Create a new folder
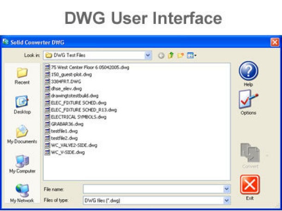 click(x=181, y=56)
